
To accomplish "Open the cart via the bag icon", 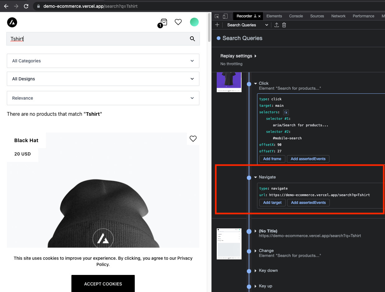I will 163,22.
